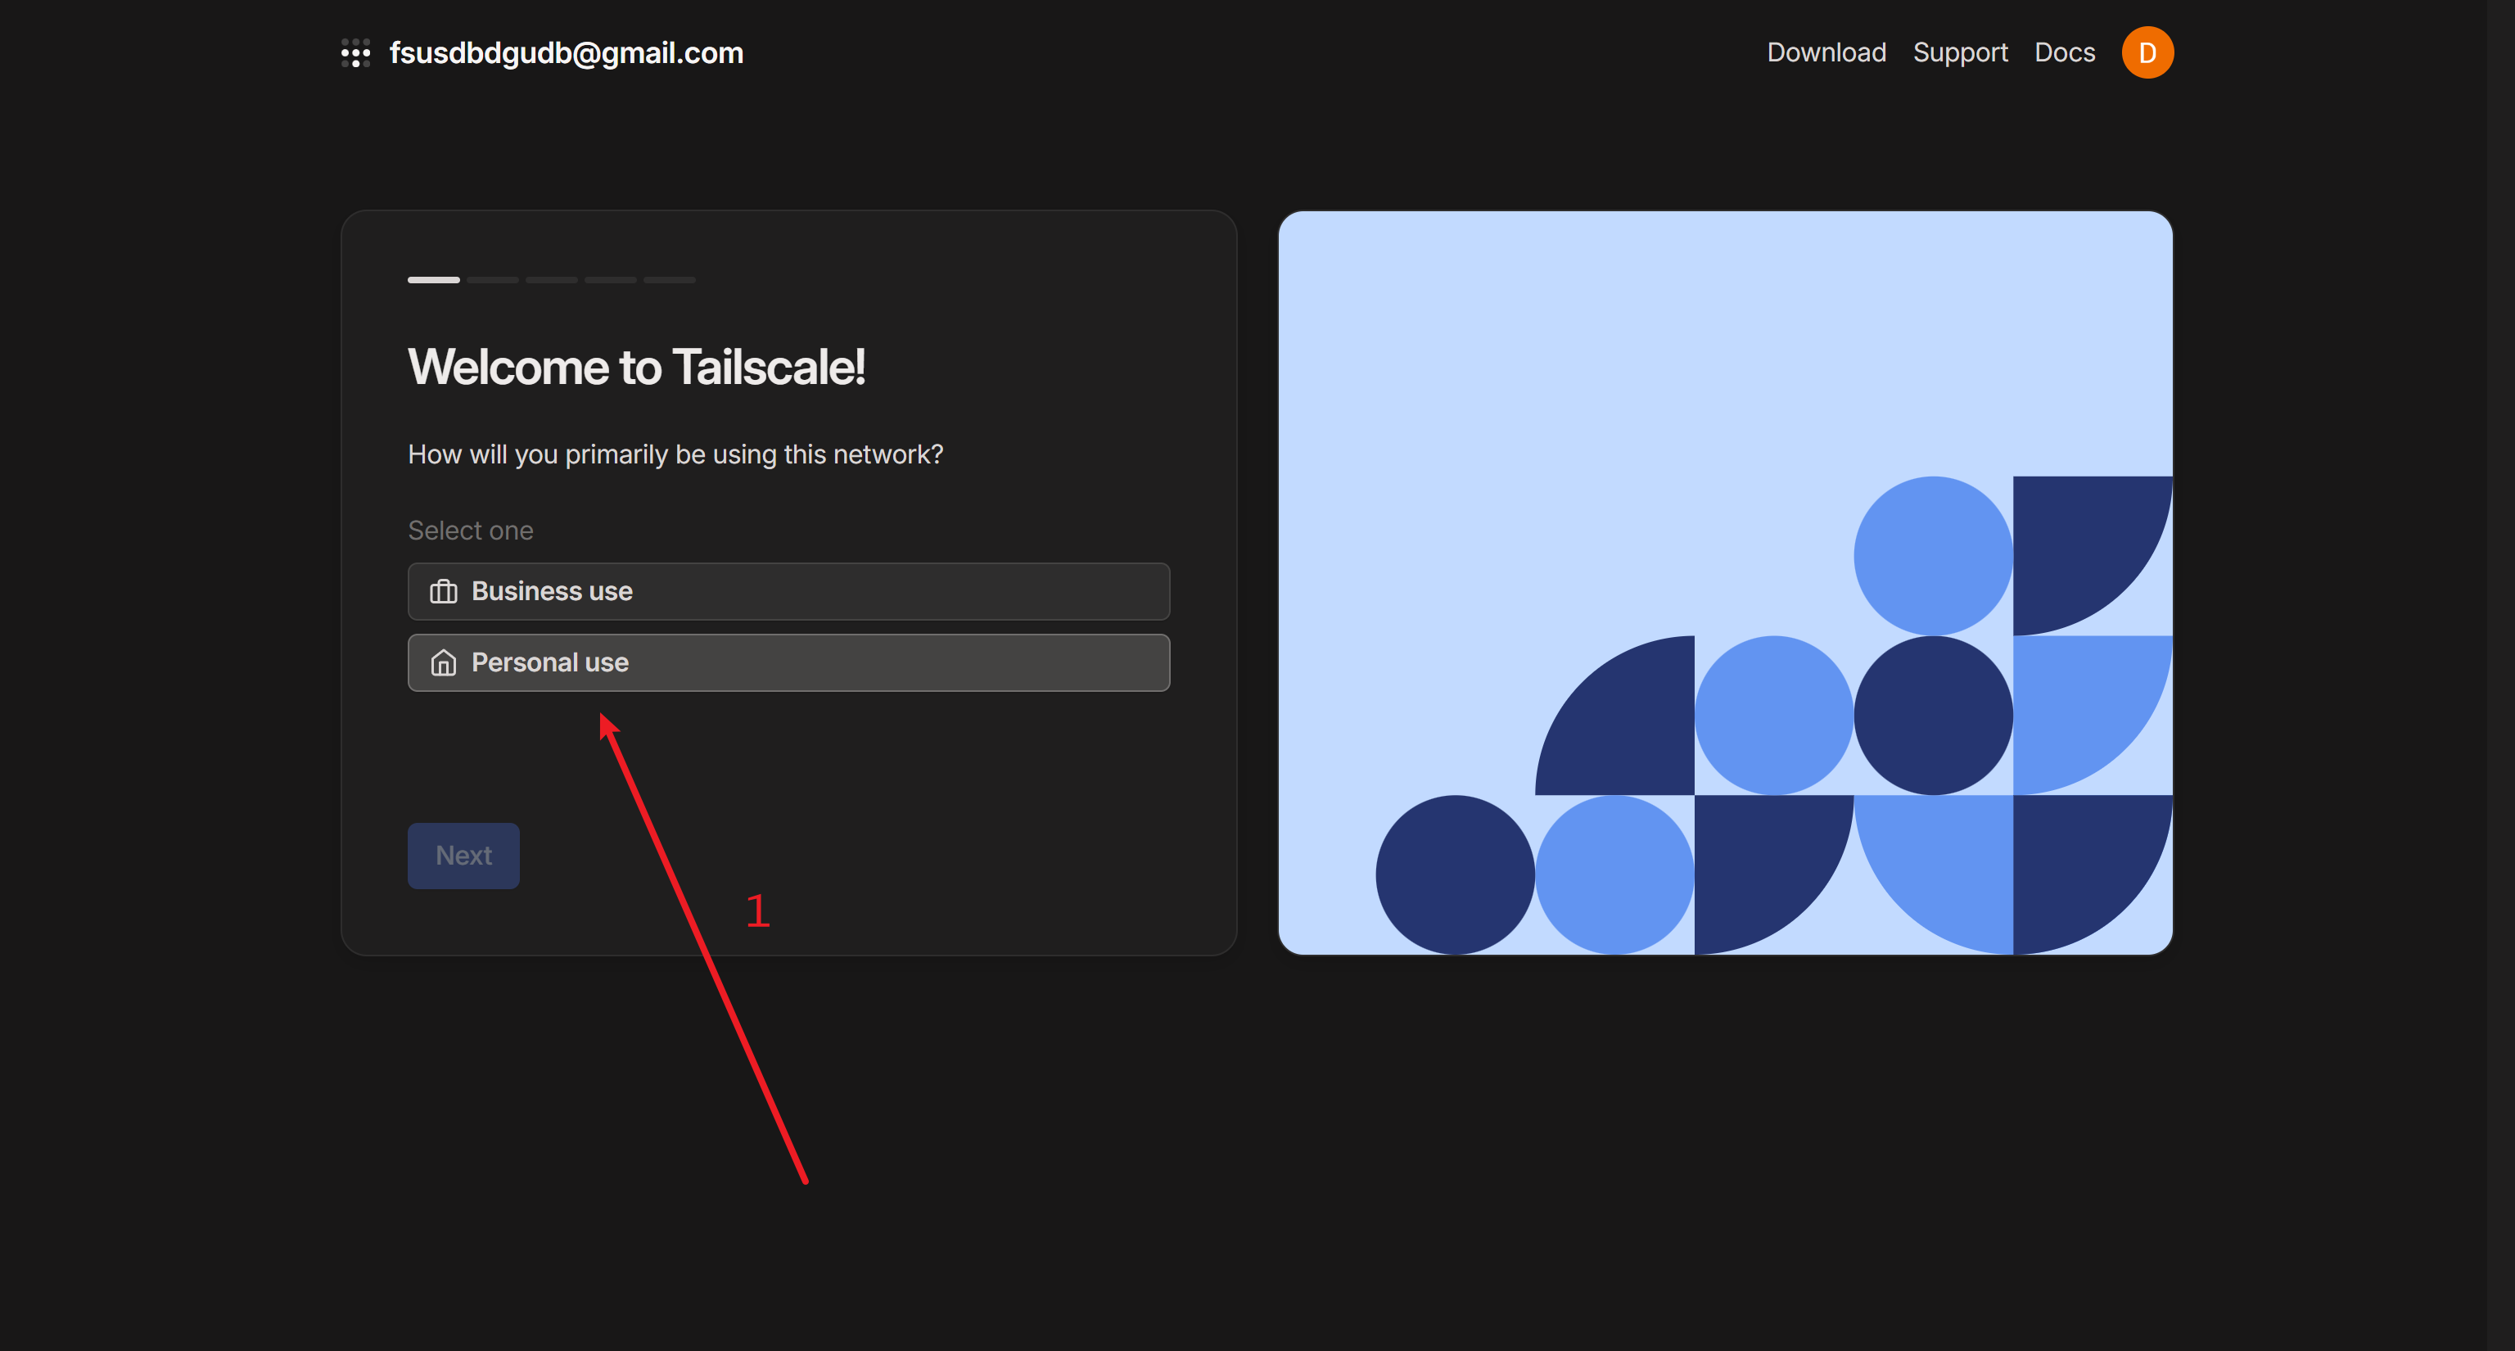The width and height of the screenshot is (2515, 1351).
Task: Click the 'How will you primarily be using this network?' text
Action: pos(675,455)
